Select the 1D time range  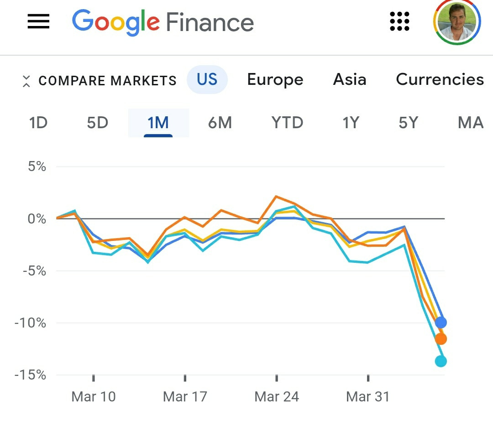click(38, 123)
